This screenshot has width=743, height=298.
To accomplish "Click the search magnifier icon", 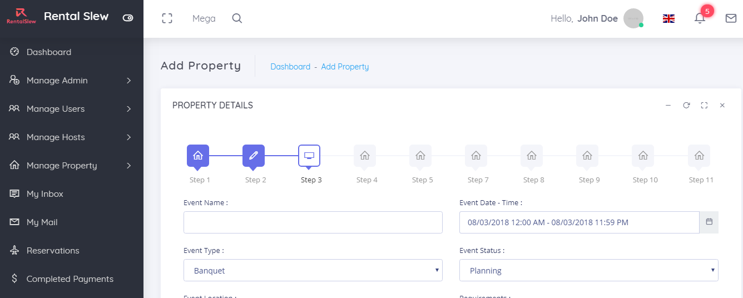I will (237, 18).
